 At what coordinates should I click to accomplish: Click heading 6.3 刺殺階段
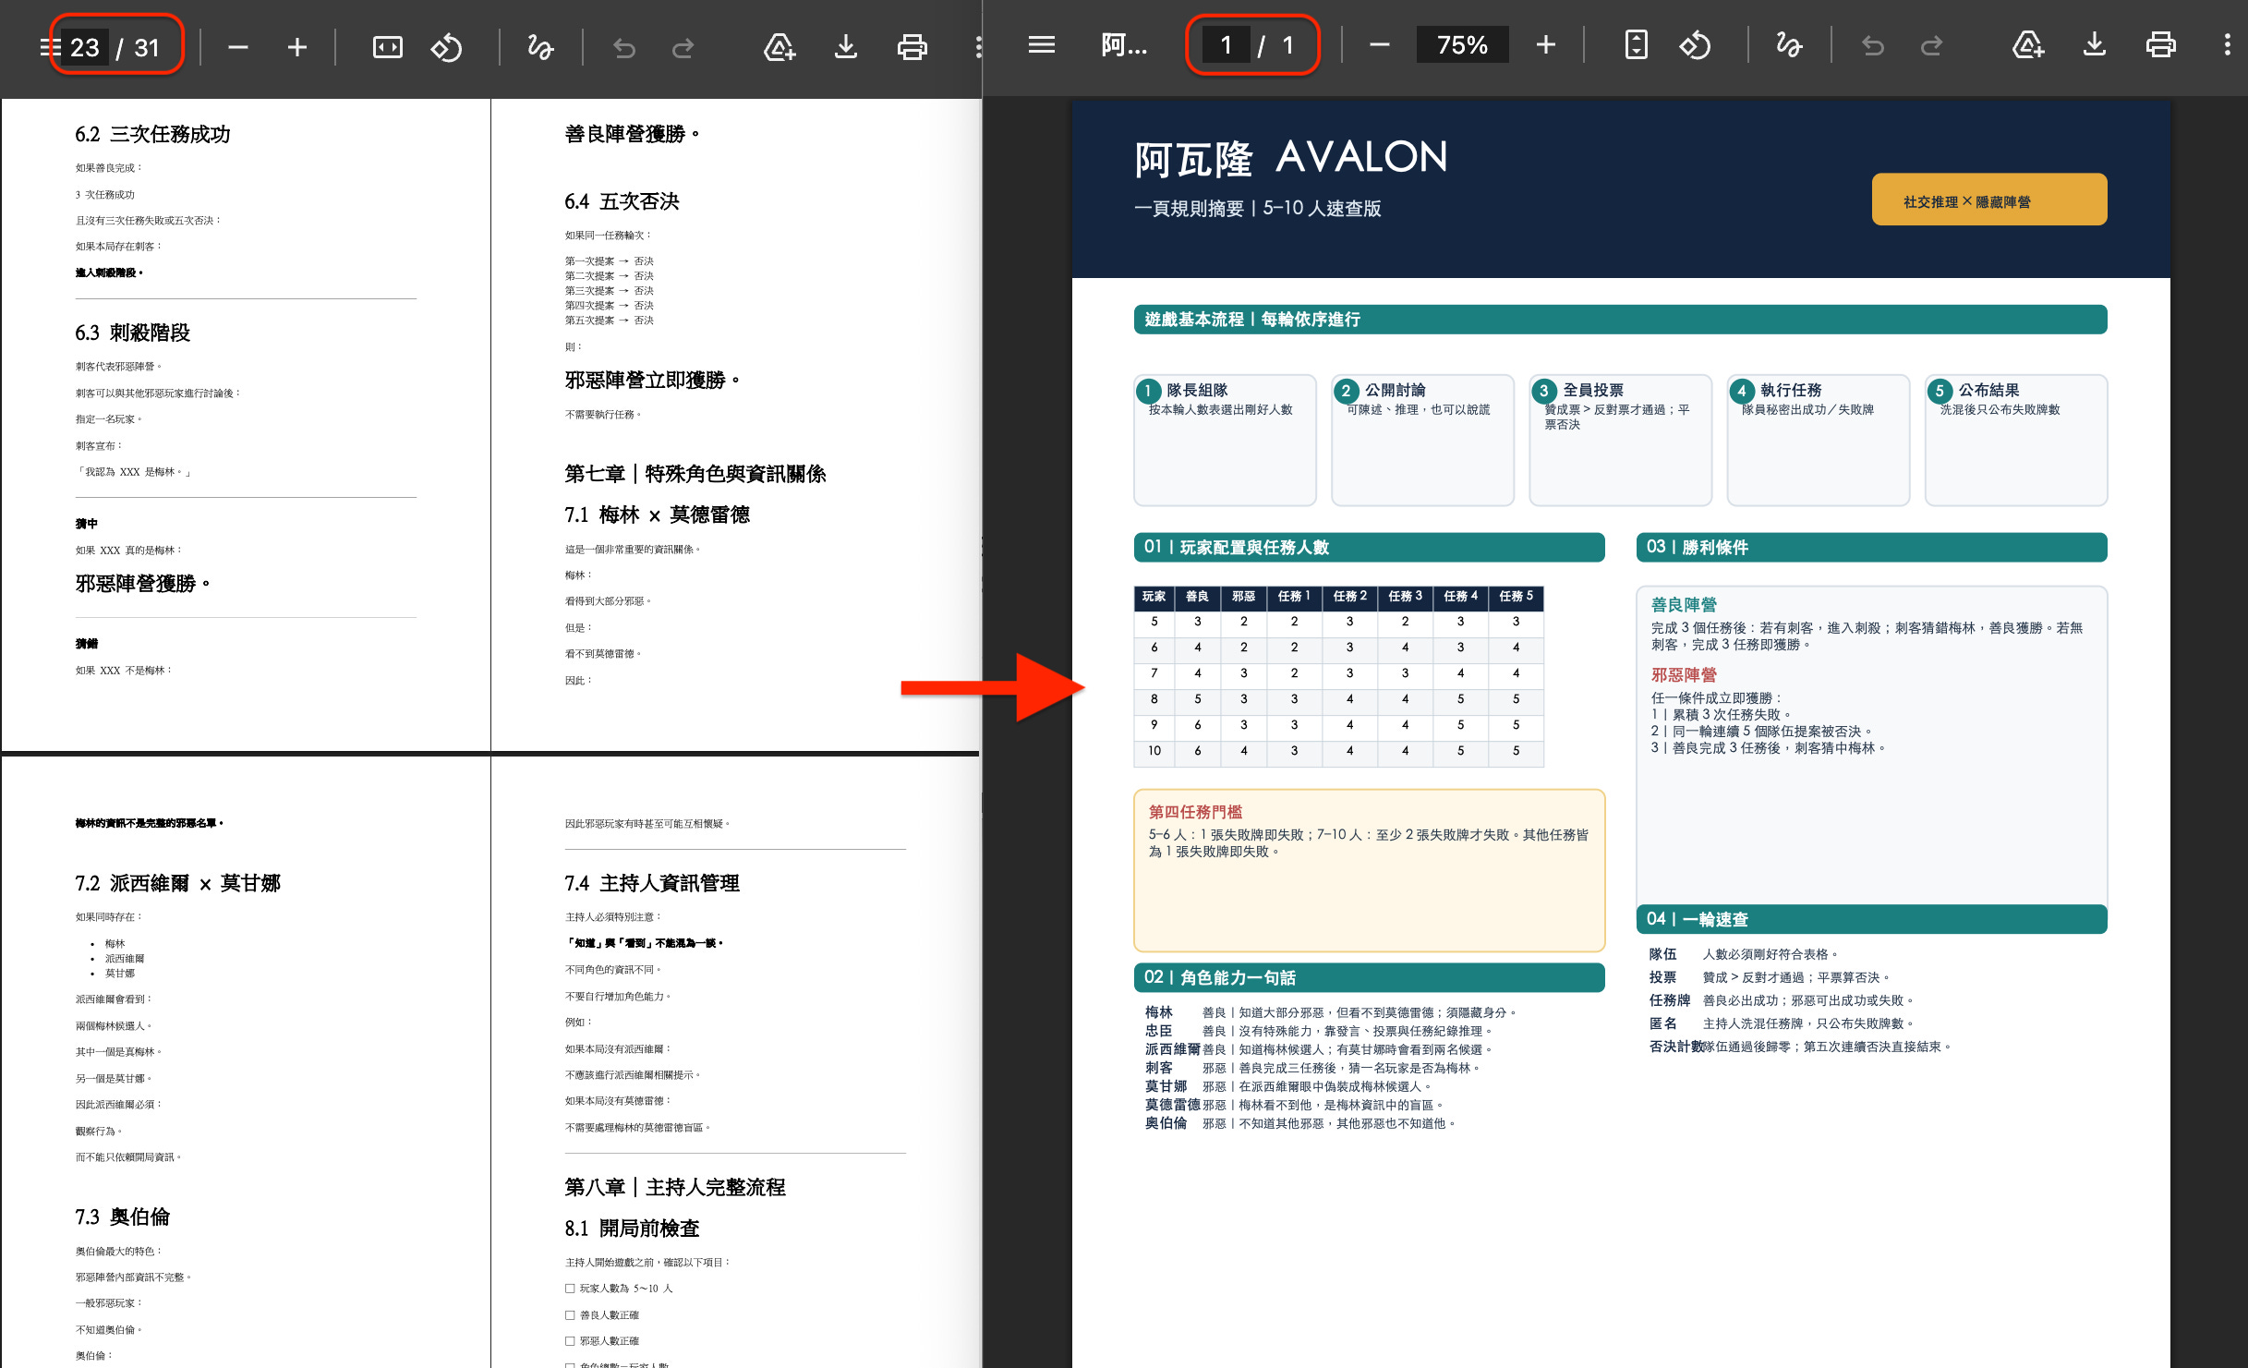point(132,333)
